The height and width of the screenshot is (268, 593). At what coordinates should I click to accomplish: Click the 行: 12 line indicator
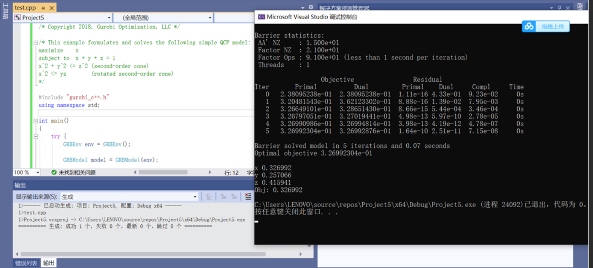231,173
